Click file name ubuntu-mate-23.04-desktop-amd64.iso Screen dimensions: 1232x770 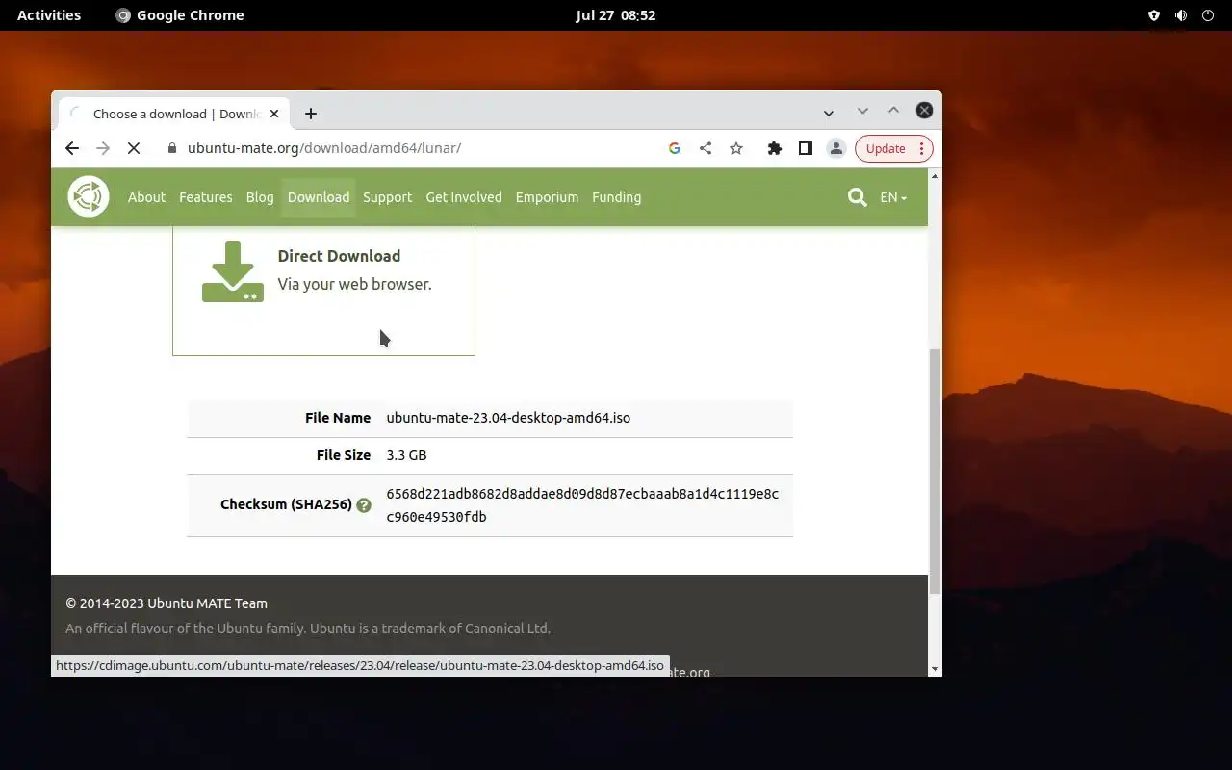coord(508,418)
